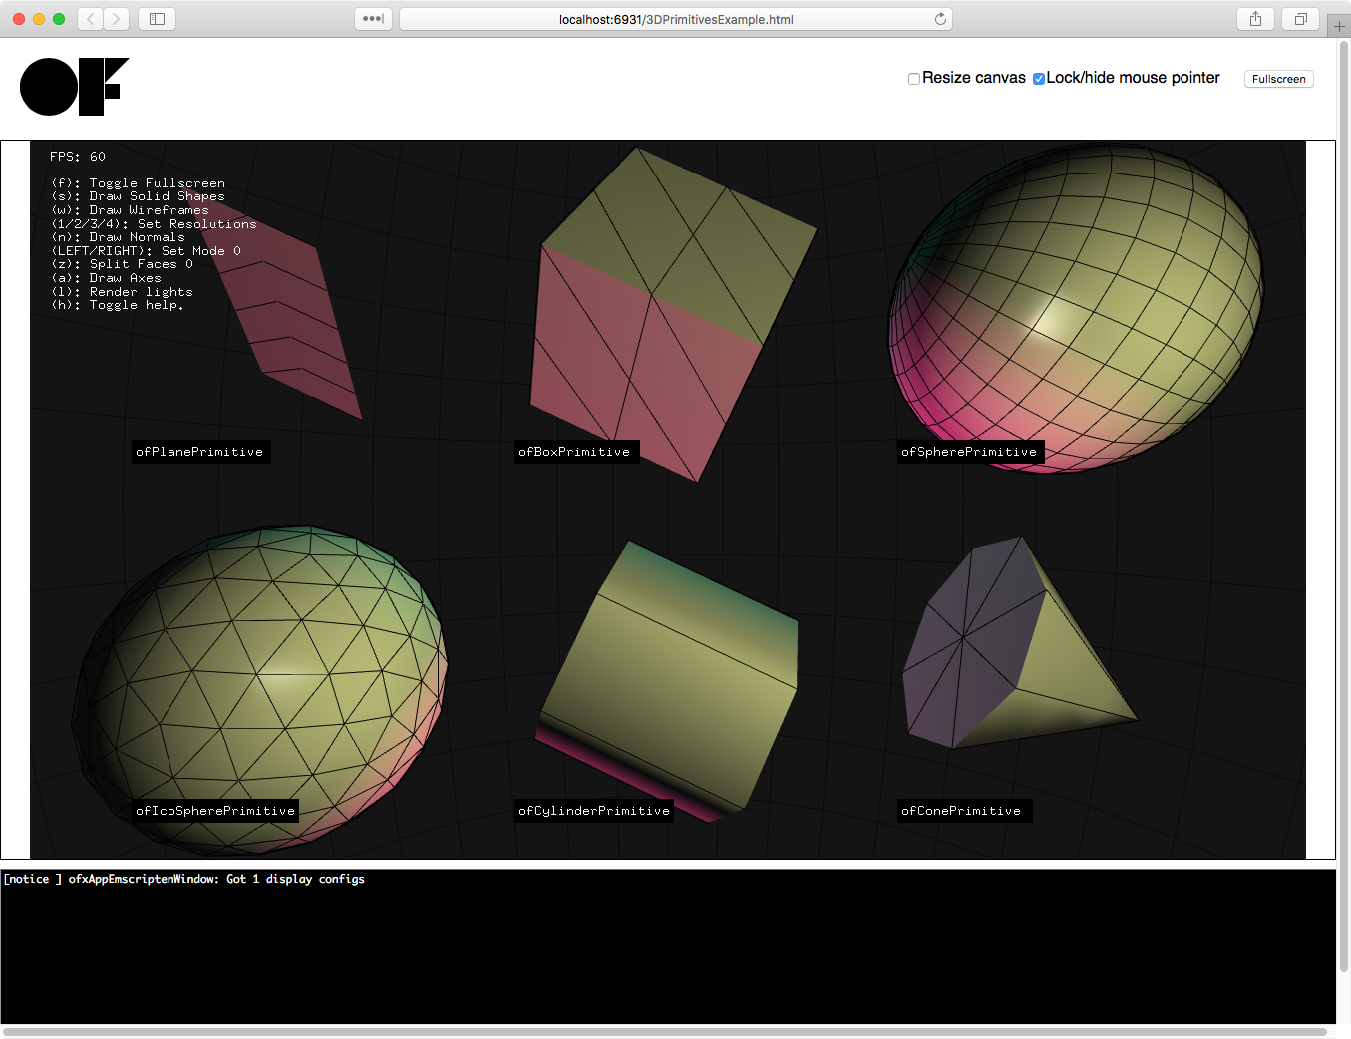Screen dimensions: 1351x1039
Task: Open a new tab with plus button
Action: 1339,26
